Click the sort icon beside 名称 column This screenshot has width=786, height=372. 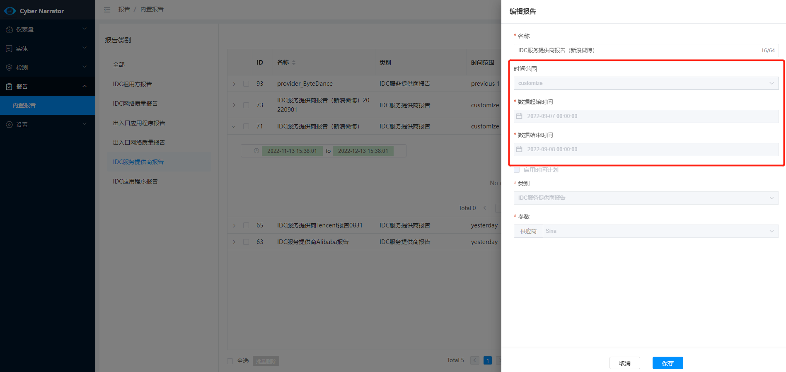coord(294,63)
